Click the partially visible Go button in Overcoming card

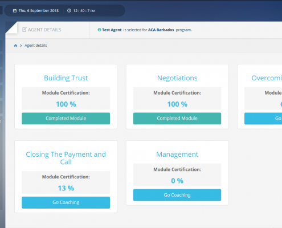tap(263, 119)
